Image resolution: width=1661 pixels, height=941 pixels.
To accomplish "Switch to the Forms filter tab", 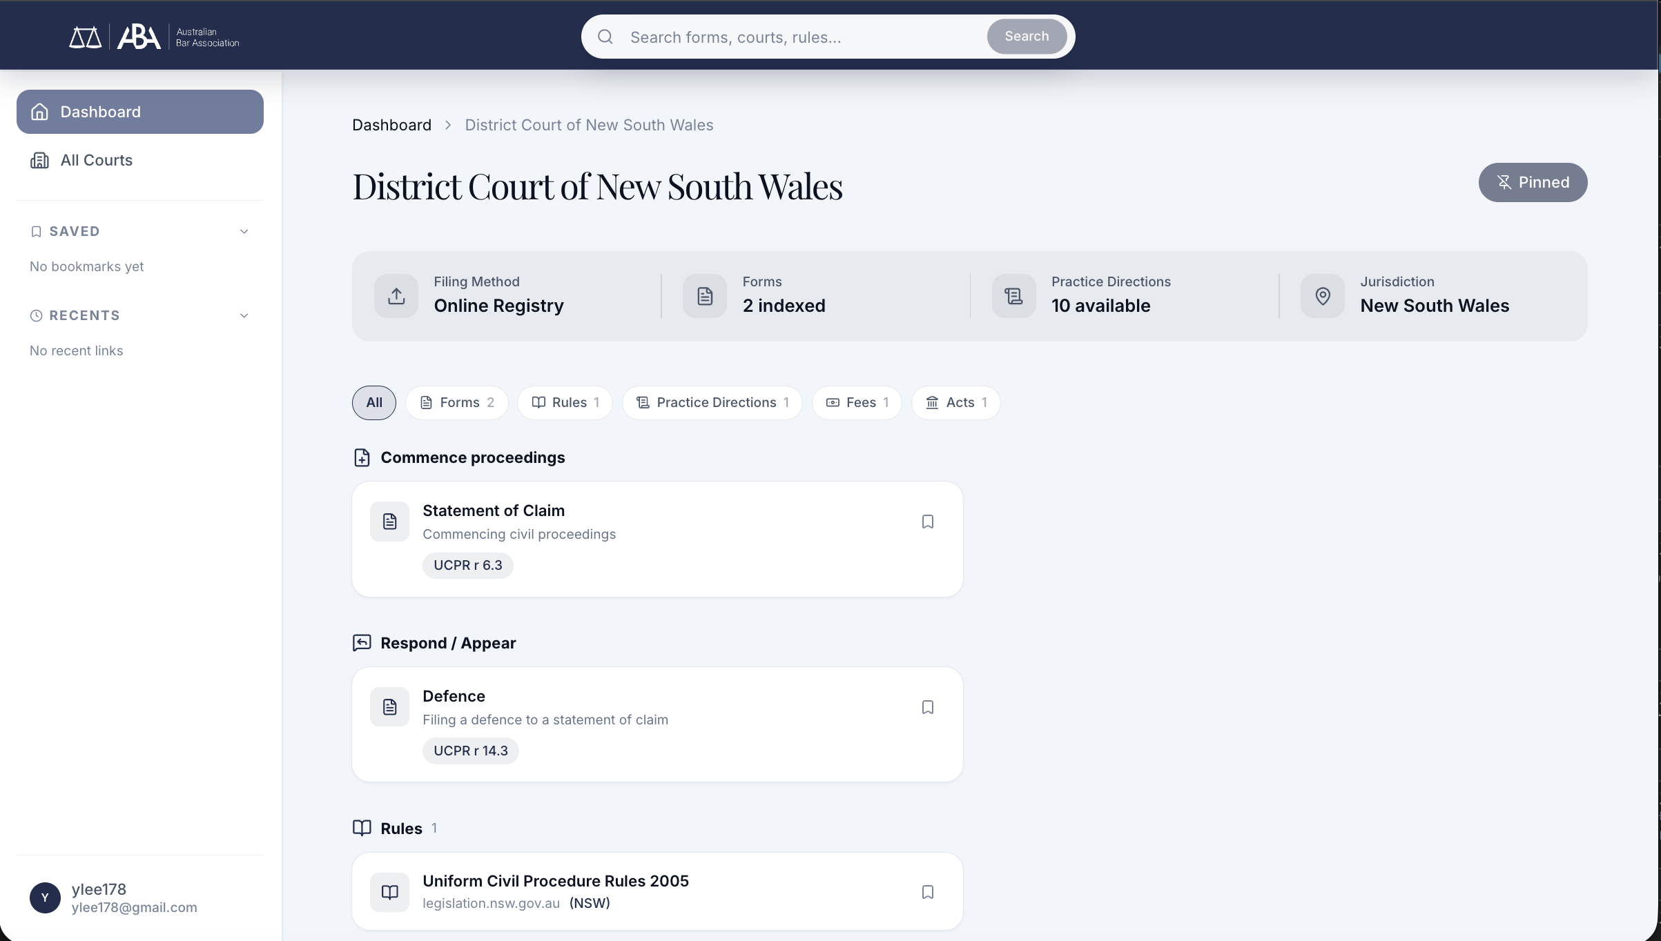I will tap(456, 402).
